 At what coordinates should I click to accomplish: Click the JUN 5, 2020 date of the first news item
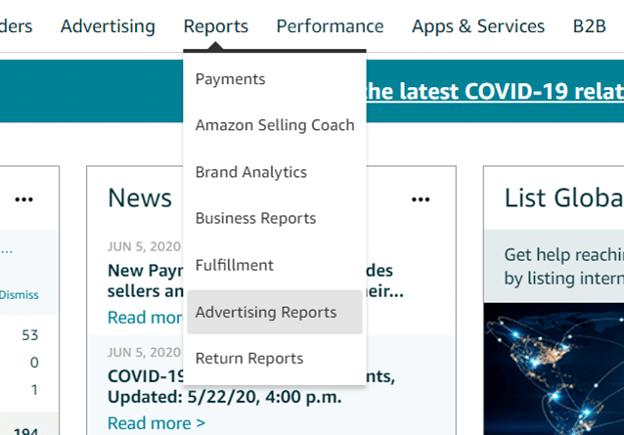[144, 246]
